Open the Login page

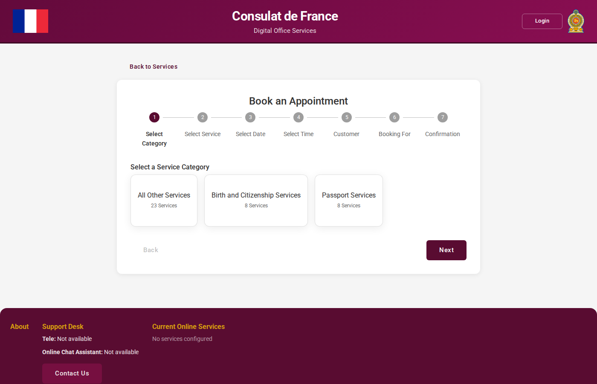tap(542, 21)
